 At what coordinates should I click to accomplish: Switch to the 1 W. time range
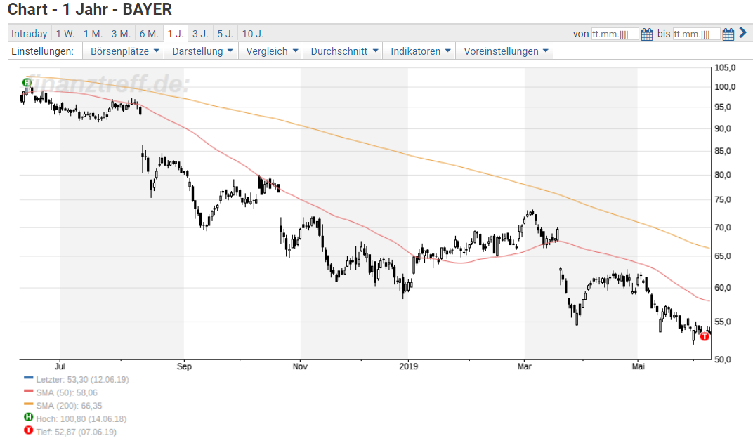coord(65,34)
